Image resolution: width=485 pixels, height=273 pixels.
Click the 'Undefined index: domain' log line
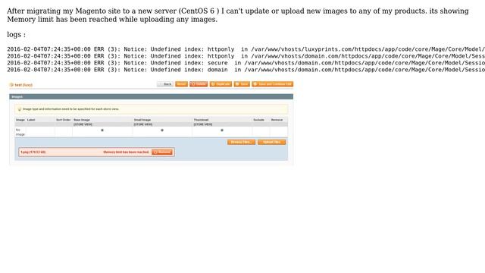(246, 70)
